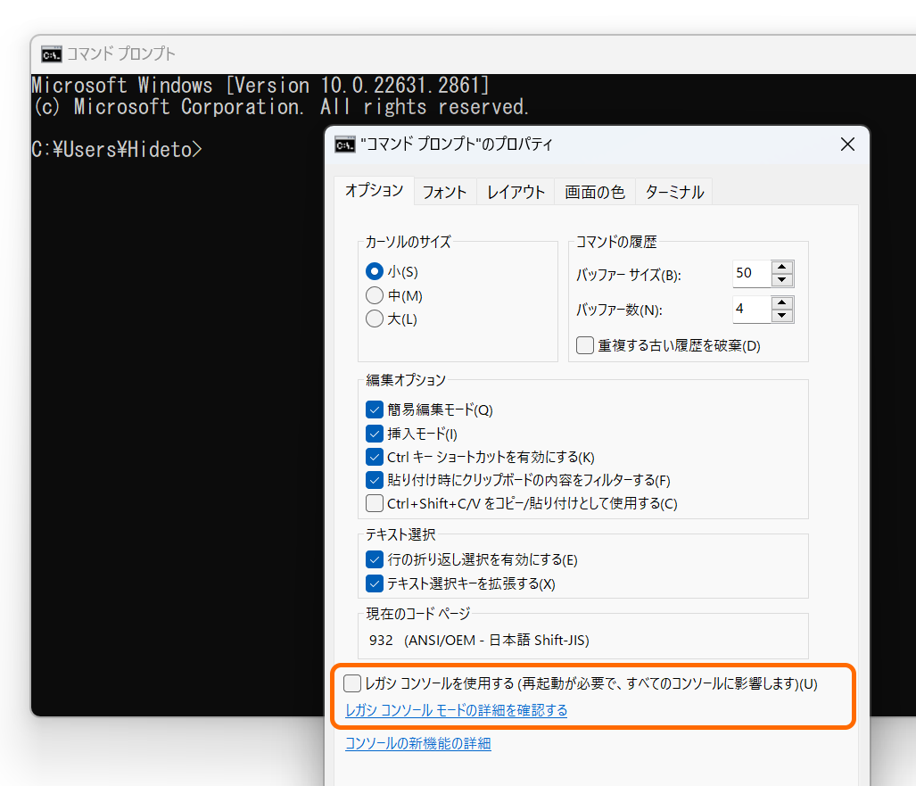Disable the 簡易編集モード checkbox

376,410
